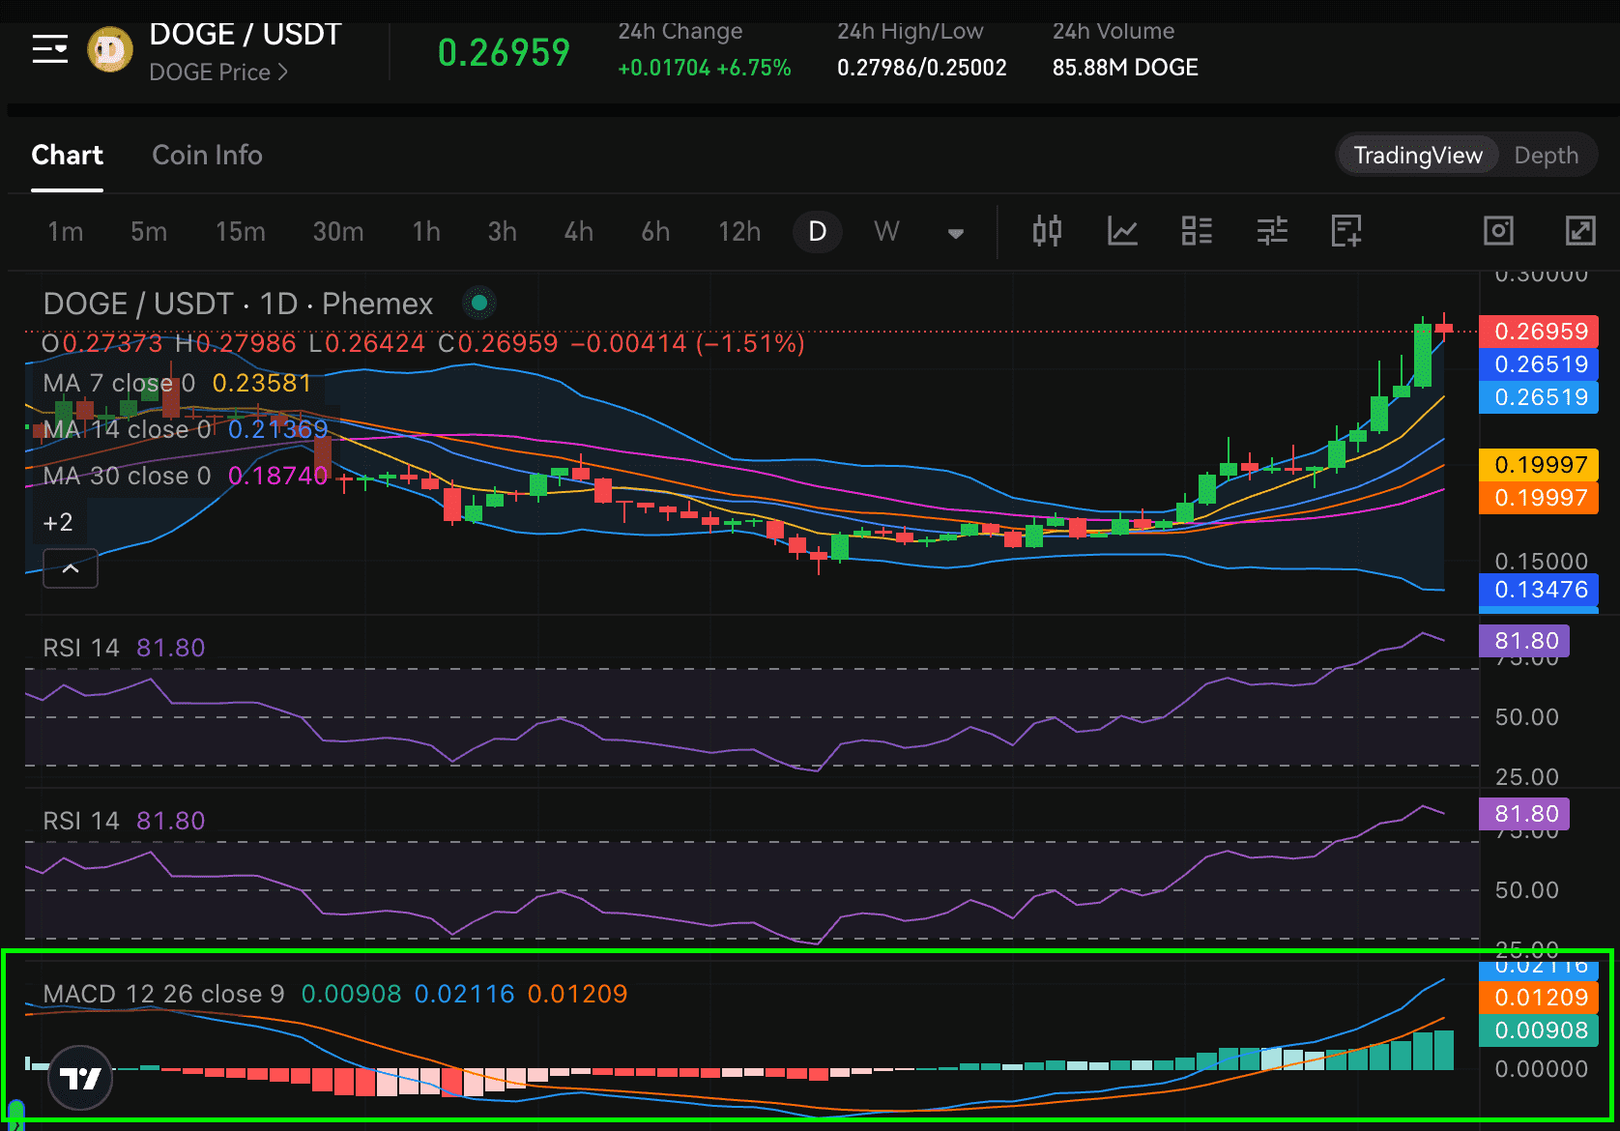Select the 30m timeframe
This screenshot has width=1620, height=1131.
click(338, 232)
